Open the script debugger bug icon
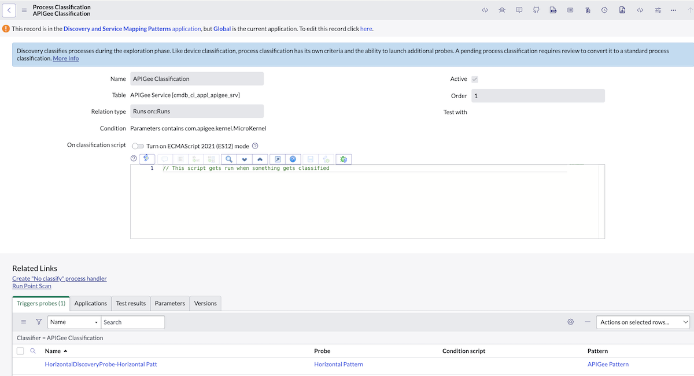 [x=344, y=159]
